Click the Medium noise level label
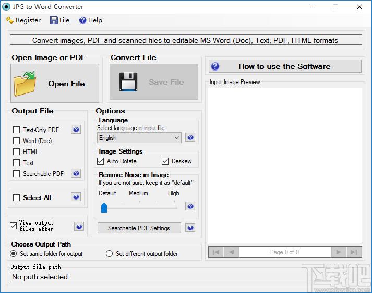Image resolution: width=372 pixels, height=293 pixels. point(138,193)
